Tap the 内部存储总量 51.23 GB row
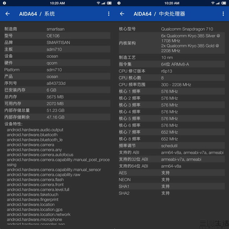 57,110
